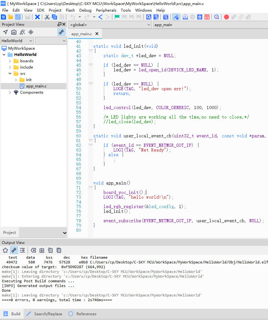Click the magnifier Find icon

coord(149,17)
